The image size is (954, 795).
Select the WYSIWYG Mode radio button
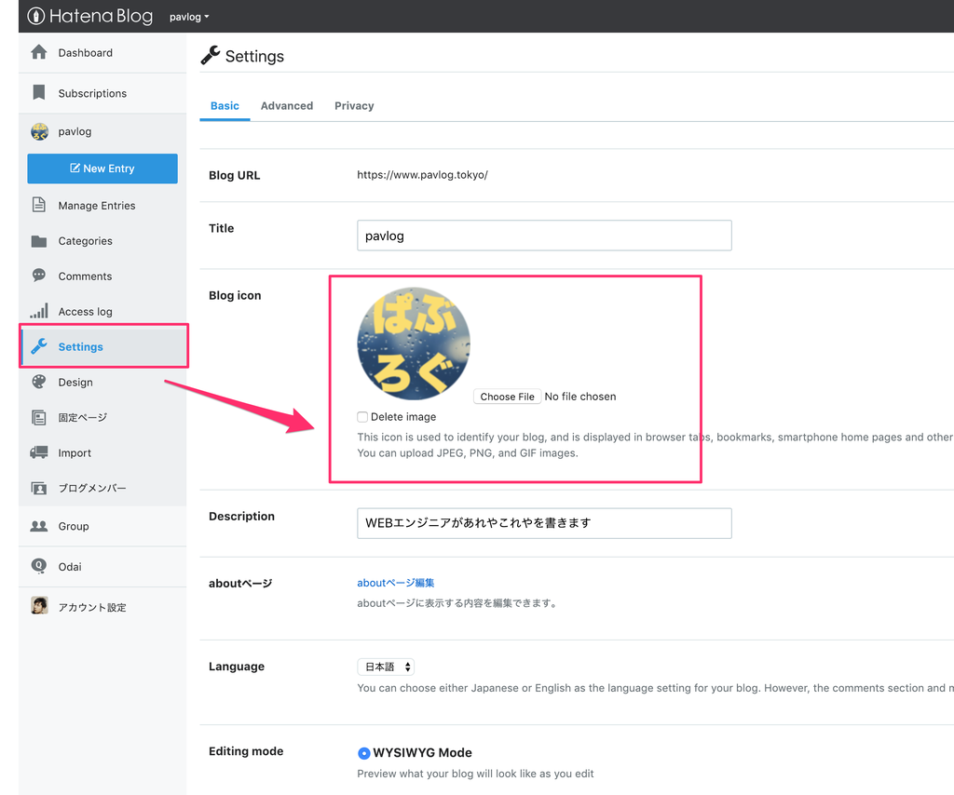[x=364, y=753]
